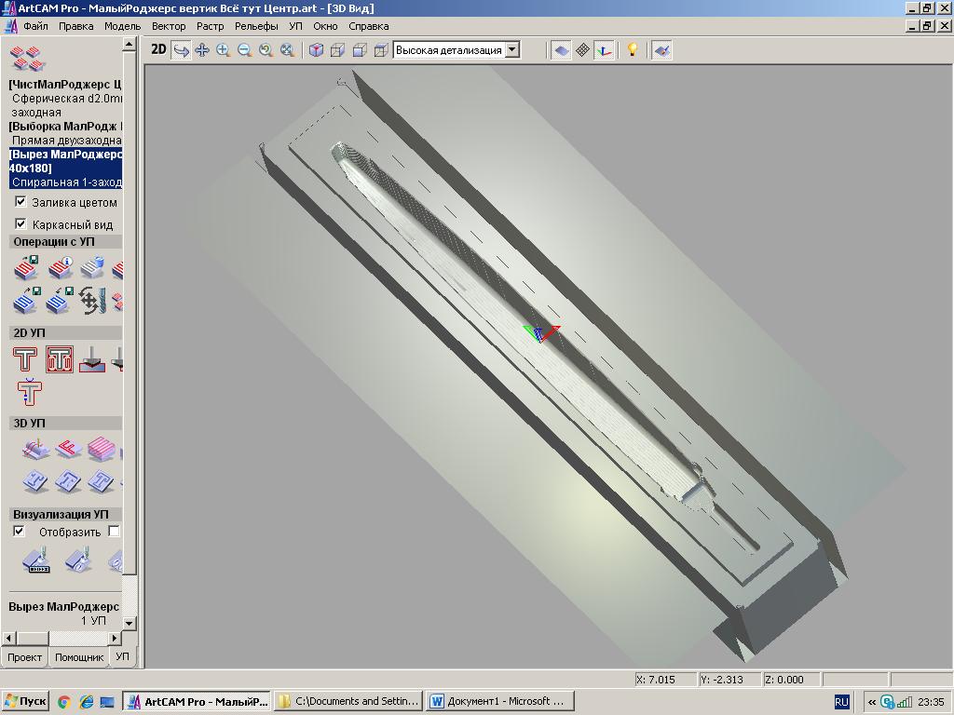Disable the Каркасный вид checkbox
Screen dimensions: 954x715
(x=20, y=224)
